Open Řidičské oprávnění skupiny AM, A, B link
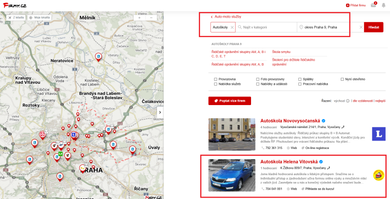This screenshot has height=199, width=390. pos(237,65)
